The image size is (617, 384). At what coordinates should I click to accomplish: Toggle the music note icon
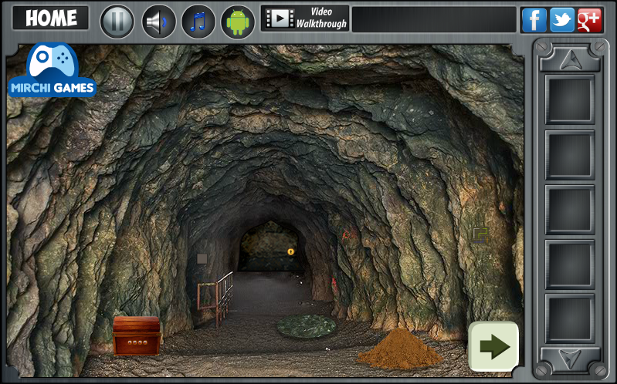coord(198,22)
